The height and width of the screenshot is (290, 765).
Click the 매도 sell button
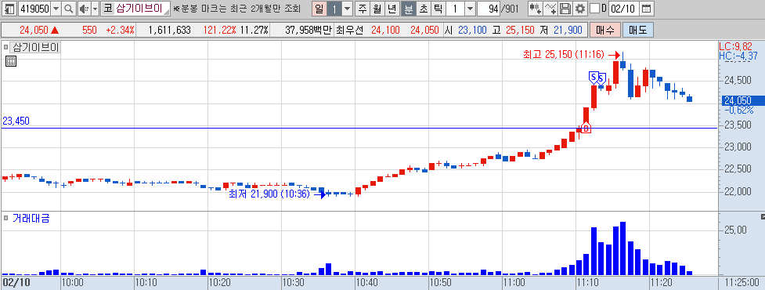(x=637, y=30)
